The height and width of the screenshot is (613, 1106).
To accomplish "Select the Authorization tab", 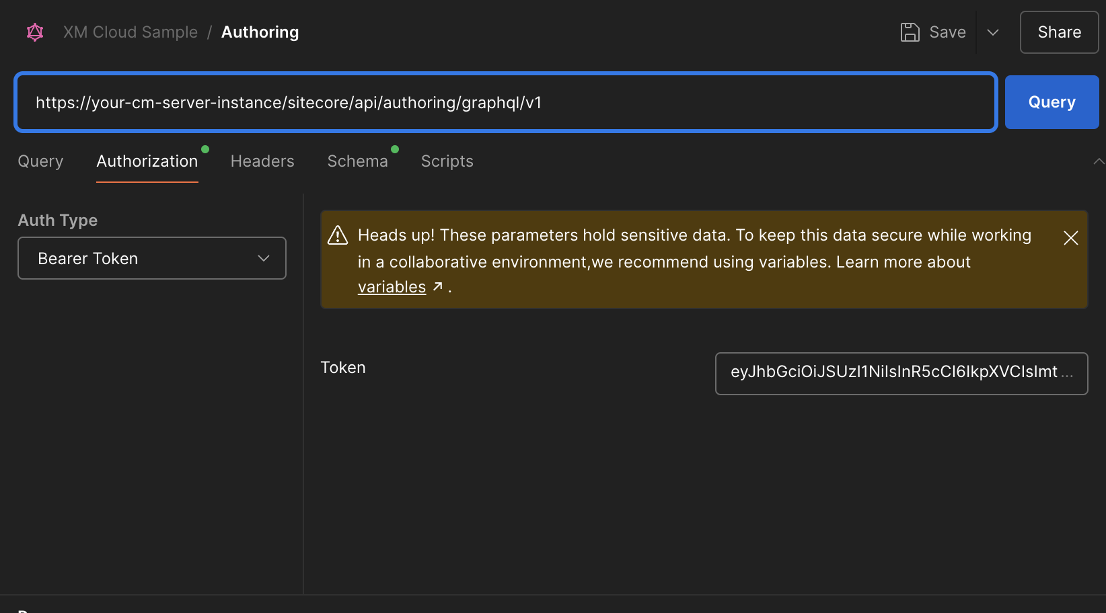I will 147,161.
